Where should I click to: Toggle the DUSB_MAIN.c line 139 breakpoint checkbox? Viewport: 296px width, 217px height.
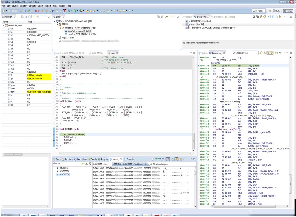coord(186,21)
